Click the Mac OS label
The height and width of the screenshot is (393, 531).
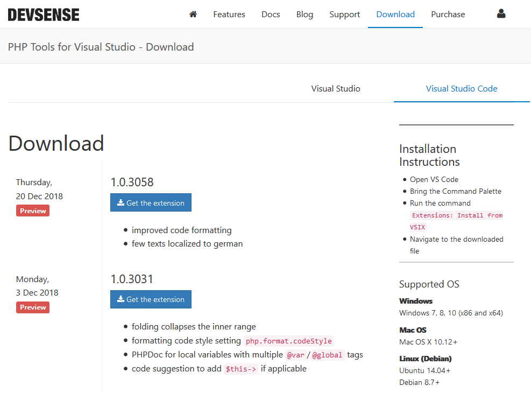[413, 330]
